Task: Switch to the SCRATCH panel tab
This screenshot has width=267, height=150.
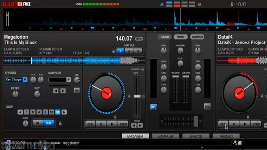Action: point(197,37)
